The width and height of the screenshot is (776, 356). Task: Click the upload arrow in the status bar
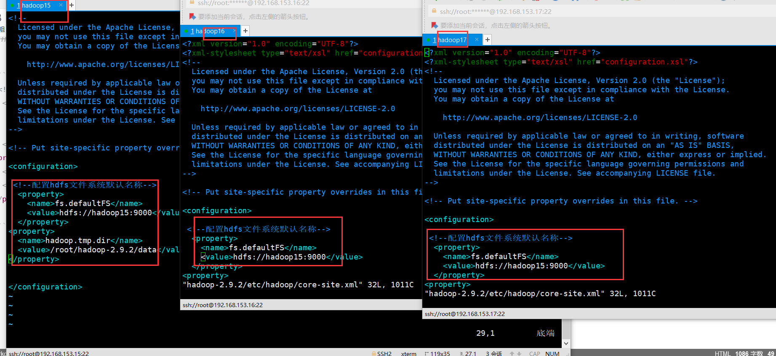512,353
